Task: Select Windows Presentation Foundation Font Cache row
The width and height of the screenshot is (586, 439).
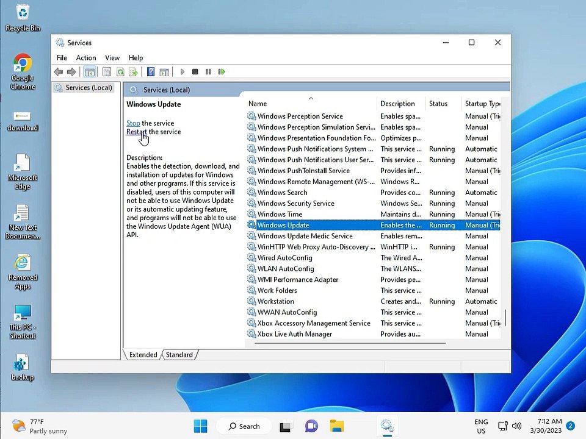Action: click(374, 138)
